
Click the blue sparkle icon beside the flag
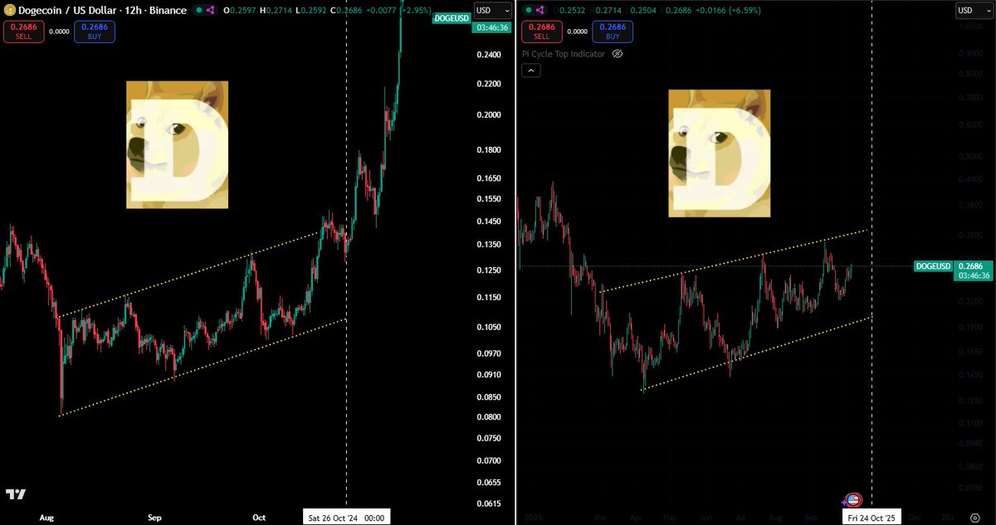[844, 503]
